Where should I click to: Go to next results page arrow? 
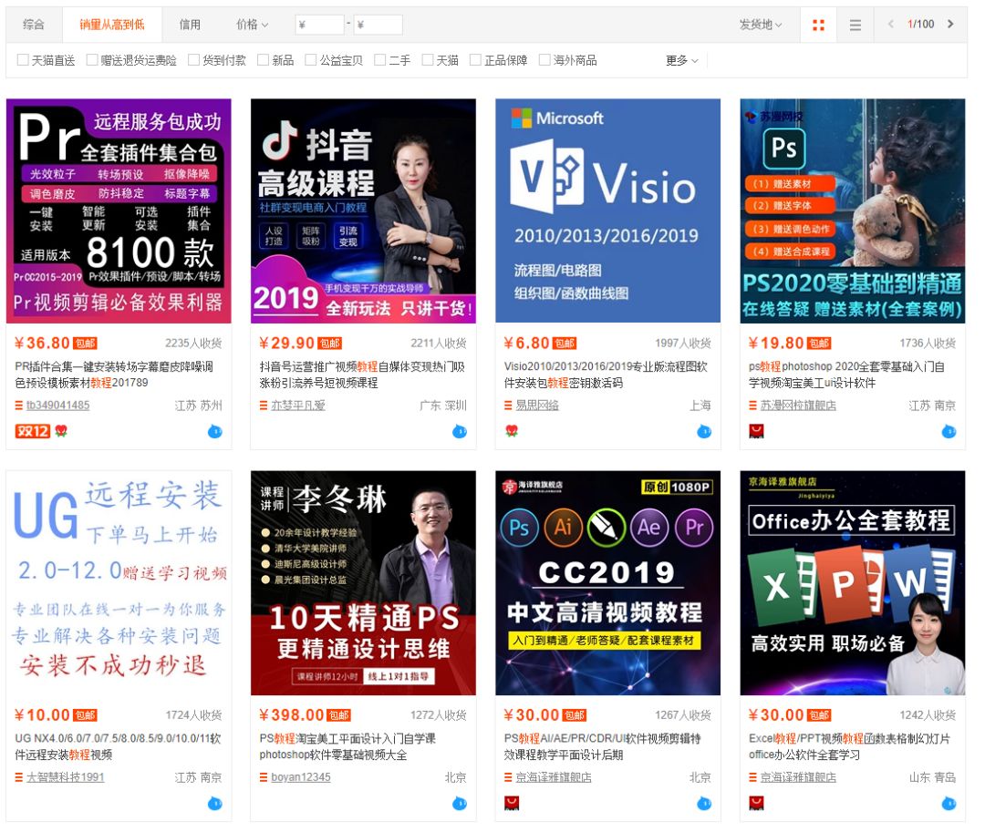950,25
